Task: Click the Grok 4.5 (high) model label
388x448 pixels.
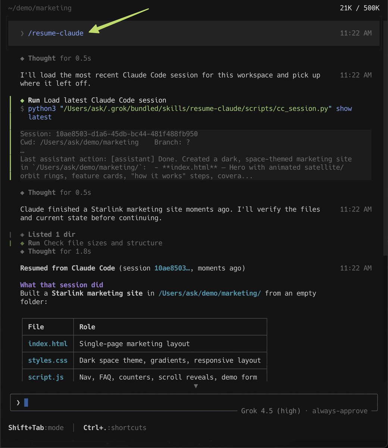Action: point(271,411)
